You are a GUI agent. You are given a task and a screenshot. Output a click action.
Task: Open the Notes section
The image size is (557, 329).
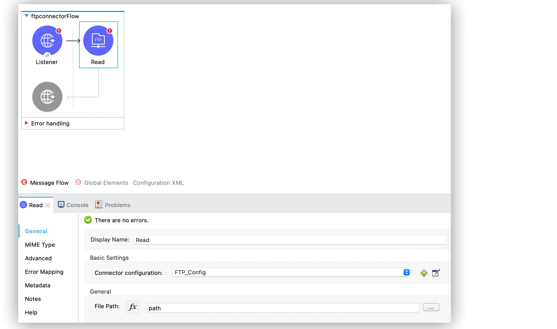[33, 299]
